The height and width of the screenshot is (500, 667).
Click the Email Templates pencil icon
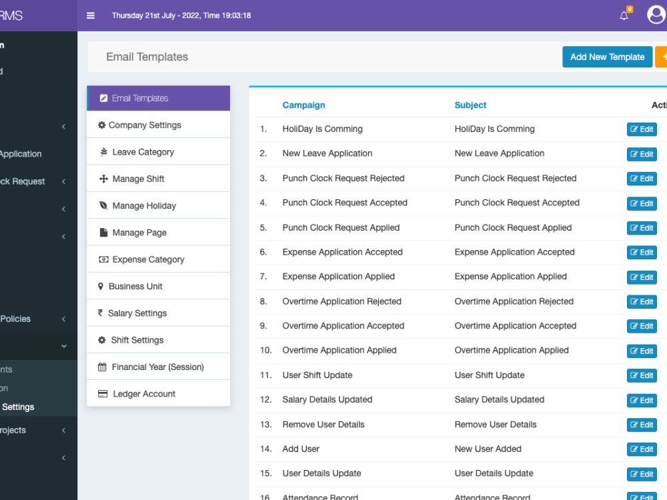[x=103, y=98]
